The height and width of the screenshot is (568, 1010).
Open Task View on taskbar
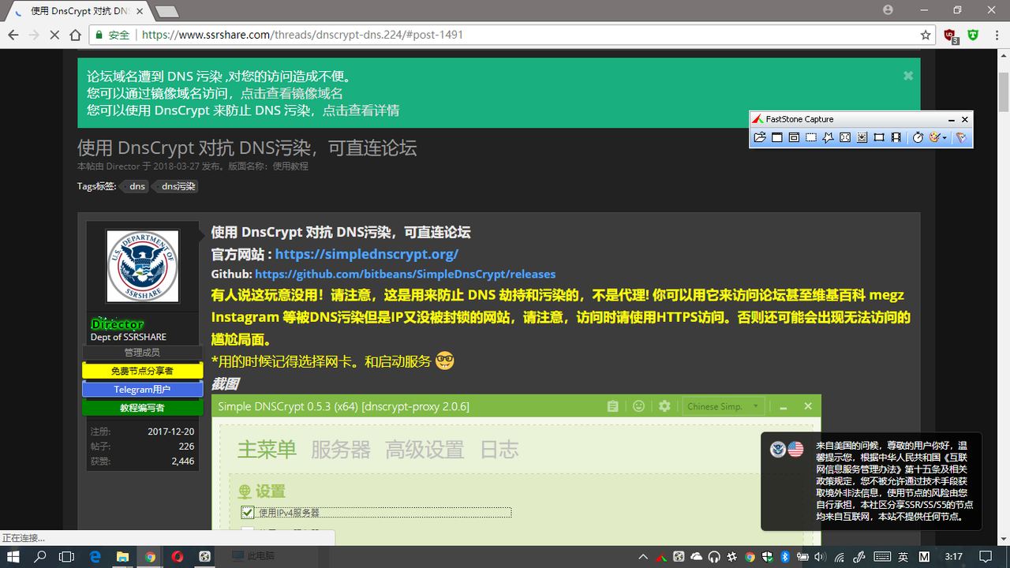coord(67,556)
